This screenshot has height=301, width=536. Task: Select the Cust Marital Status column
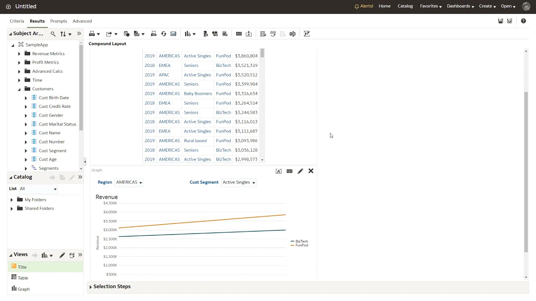[57, 124]
